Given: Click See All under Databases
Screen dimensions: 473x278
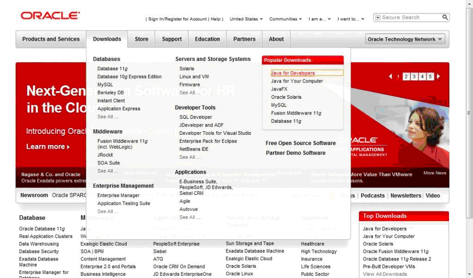Looking at the screenshot, I should pyautogui.click(x=108, y=117).
